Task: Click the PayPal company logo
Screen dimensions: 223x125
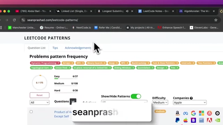Action: pyautogui.click(x=177, y=120)
